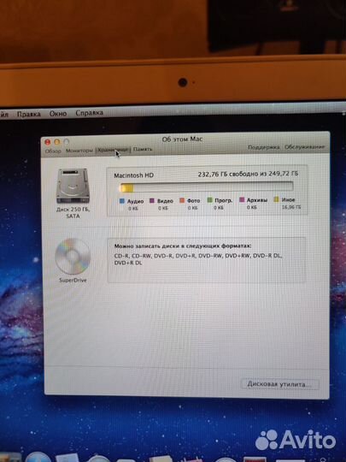Open Дисковая утилита button
346x462 pixels.
coord(280,384)
